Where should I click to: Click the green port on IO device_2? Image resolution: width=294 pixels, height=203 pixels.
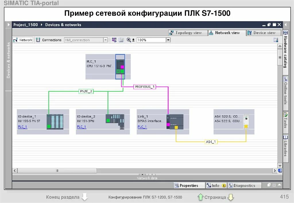pyautogui.click(x=108, y=121)
